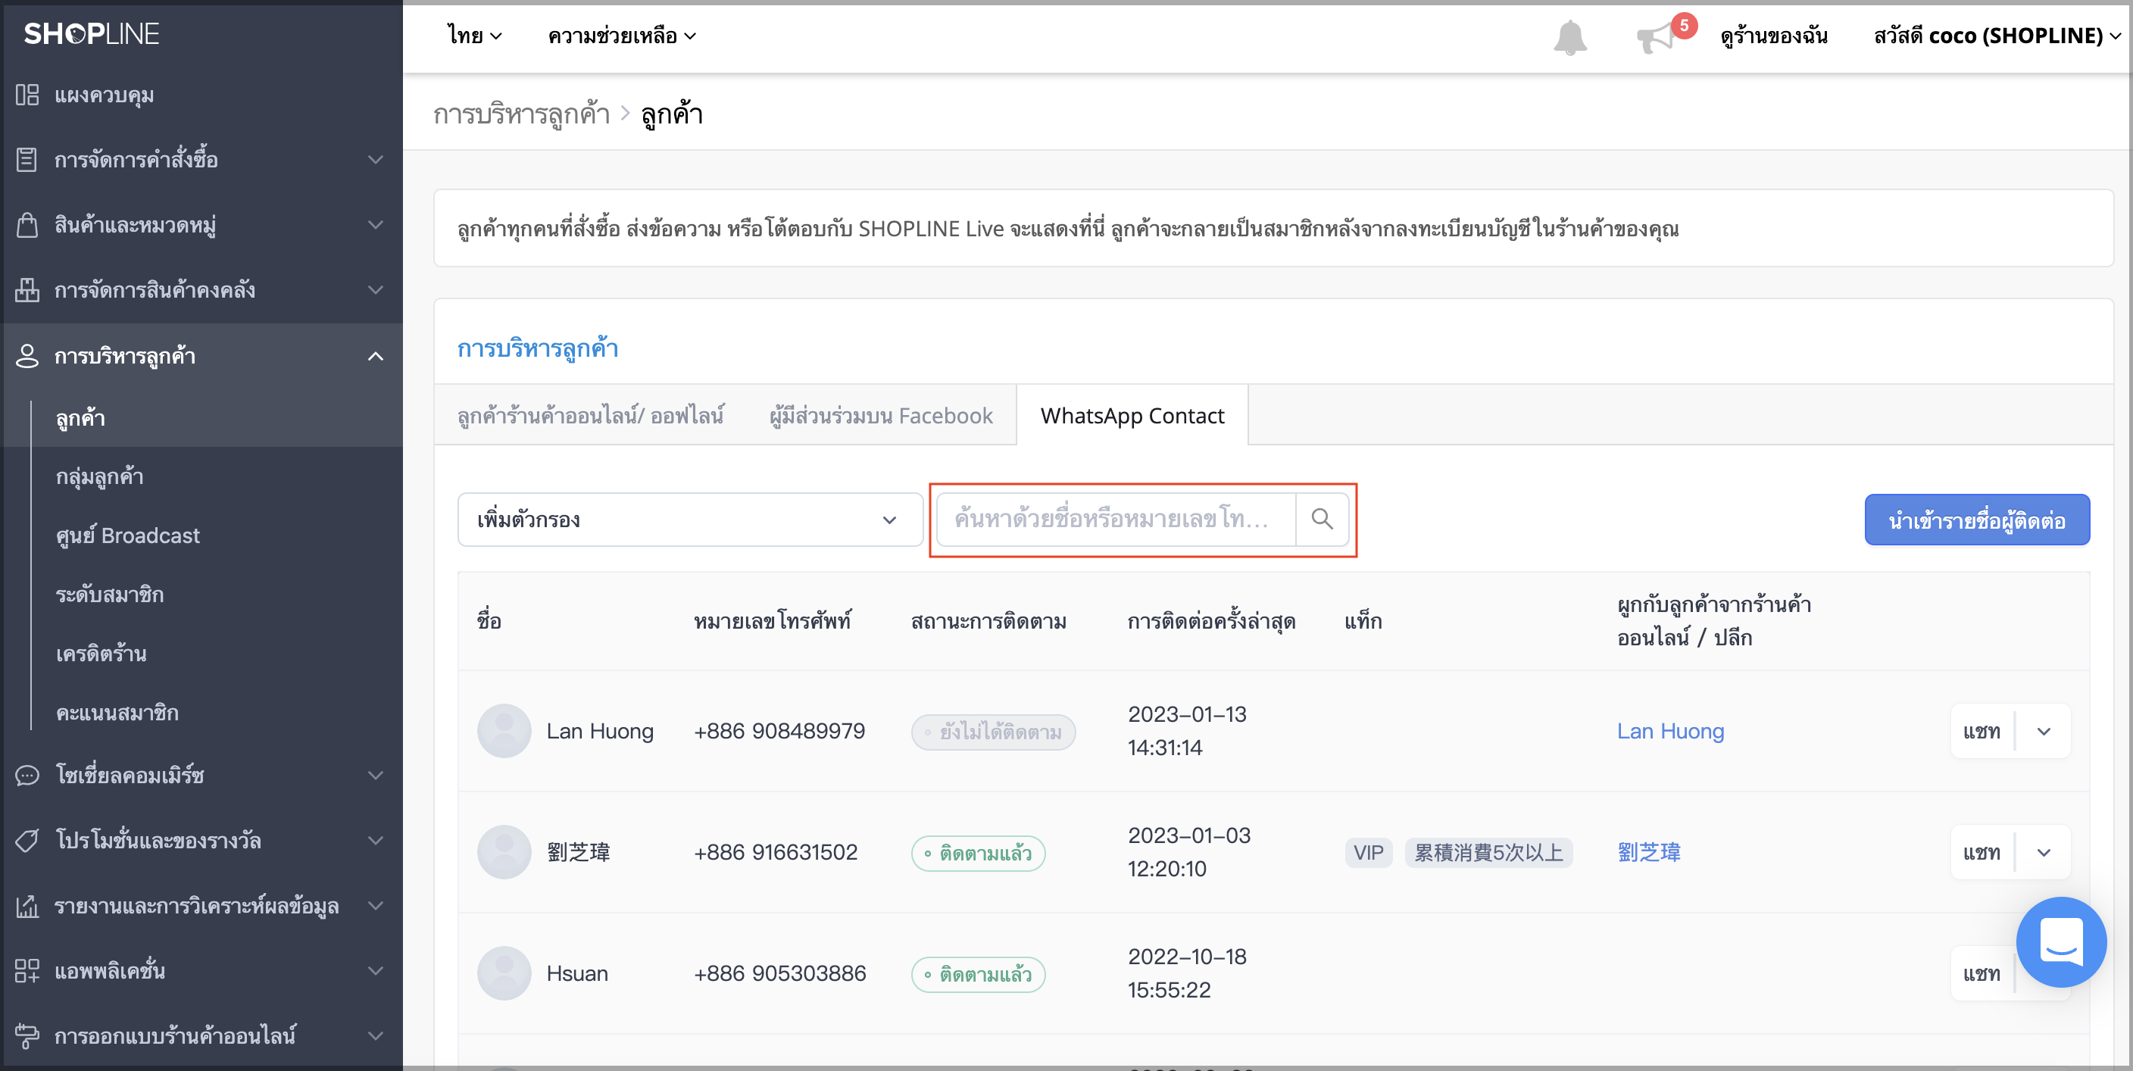2133x1071 pixels.
Task: Expand the order management sidebar section
Action: click(x=376, y=160)
